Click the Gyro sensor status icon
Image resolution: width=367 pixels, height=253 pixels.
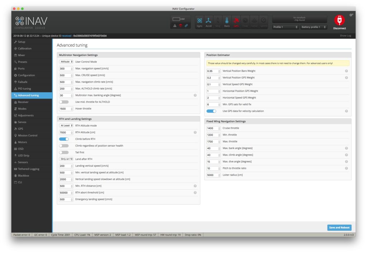pyautogui.click(x=200, y=22)
